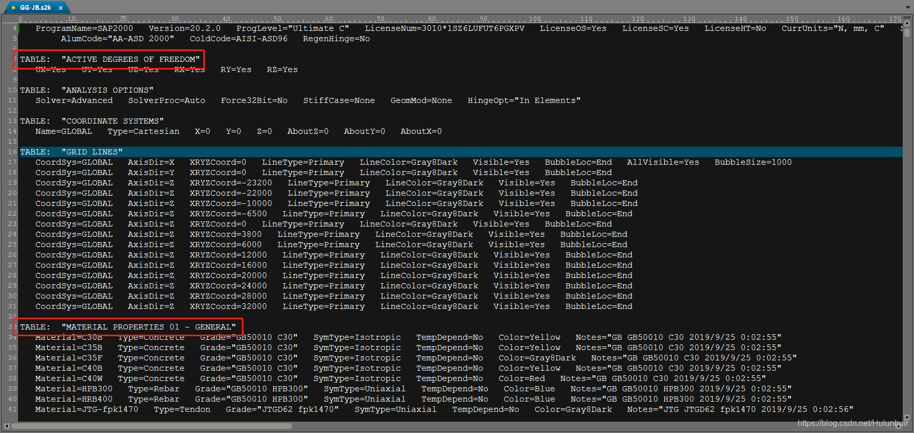Click RZ=Yes text
This screenshot has width=914, height=433.
(283, 70)
